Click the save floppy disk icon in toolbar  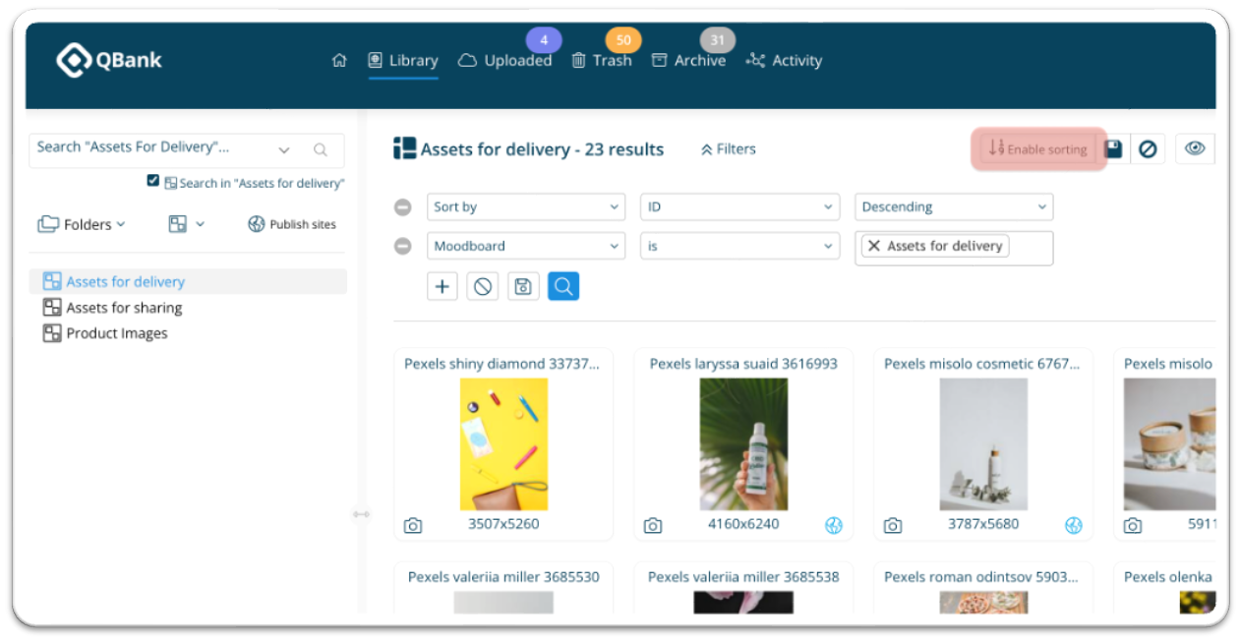[1113, 149]
